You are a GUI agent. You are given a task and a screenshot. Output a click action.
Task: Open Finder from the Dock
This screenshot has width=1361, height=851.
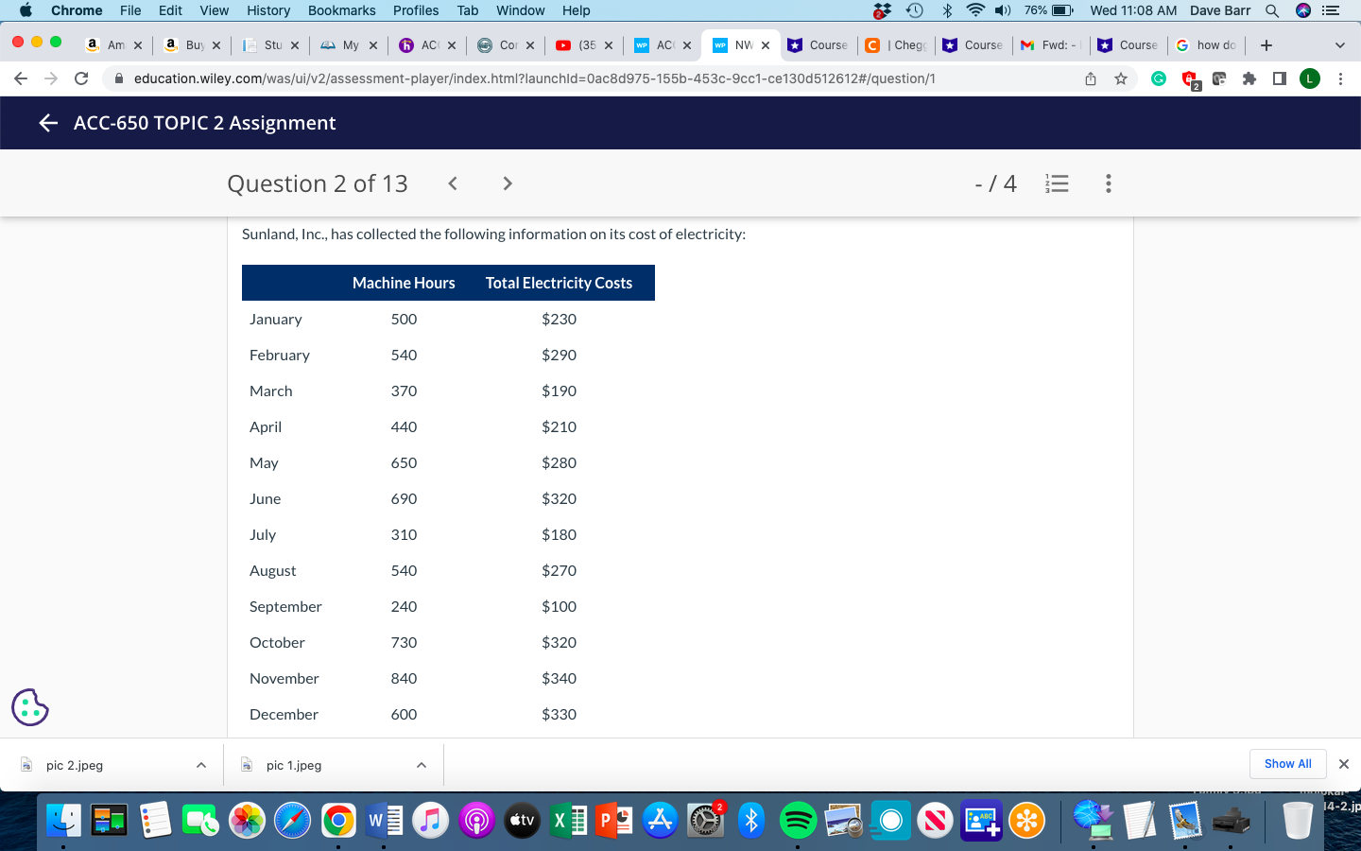(x=63, y=820)
